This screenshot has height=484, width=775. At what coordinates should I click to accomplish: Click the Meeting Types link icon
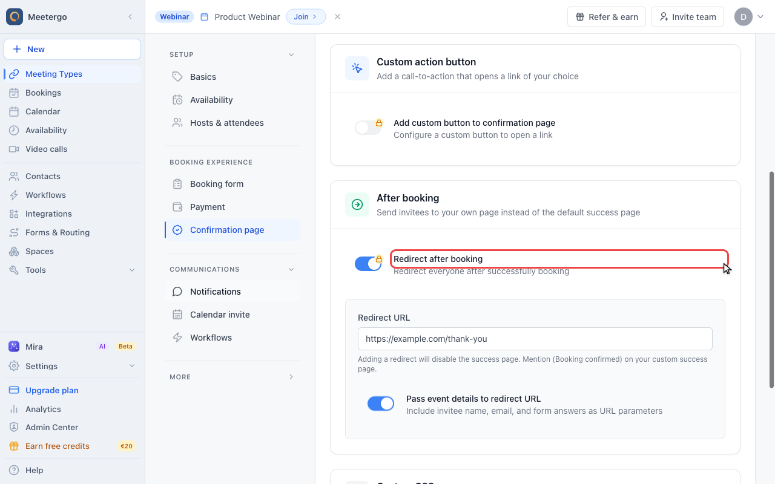coord(14,74)
